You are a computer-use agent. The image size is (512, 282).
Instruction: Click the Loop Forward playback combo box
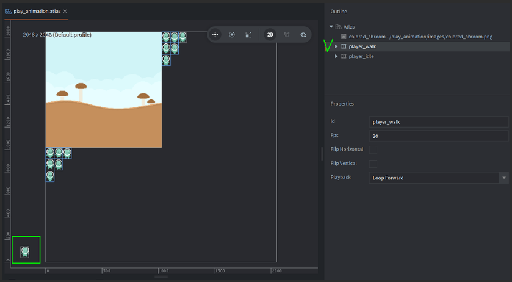439,178
